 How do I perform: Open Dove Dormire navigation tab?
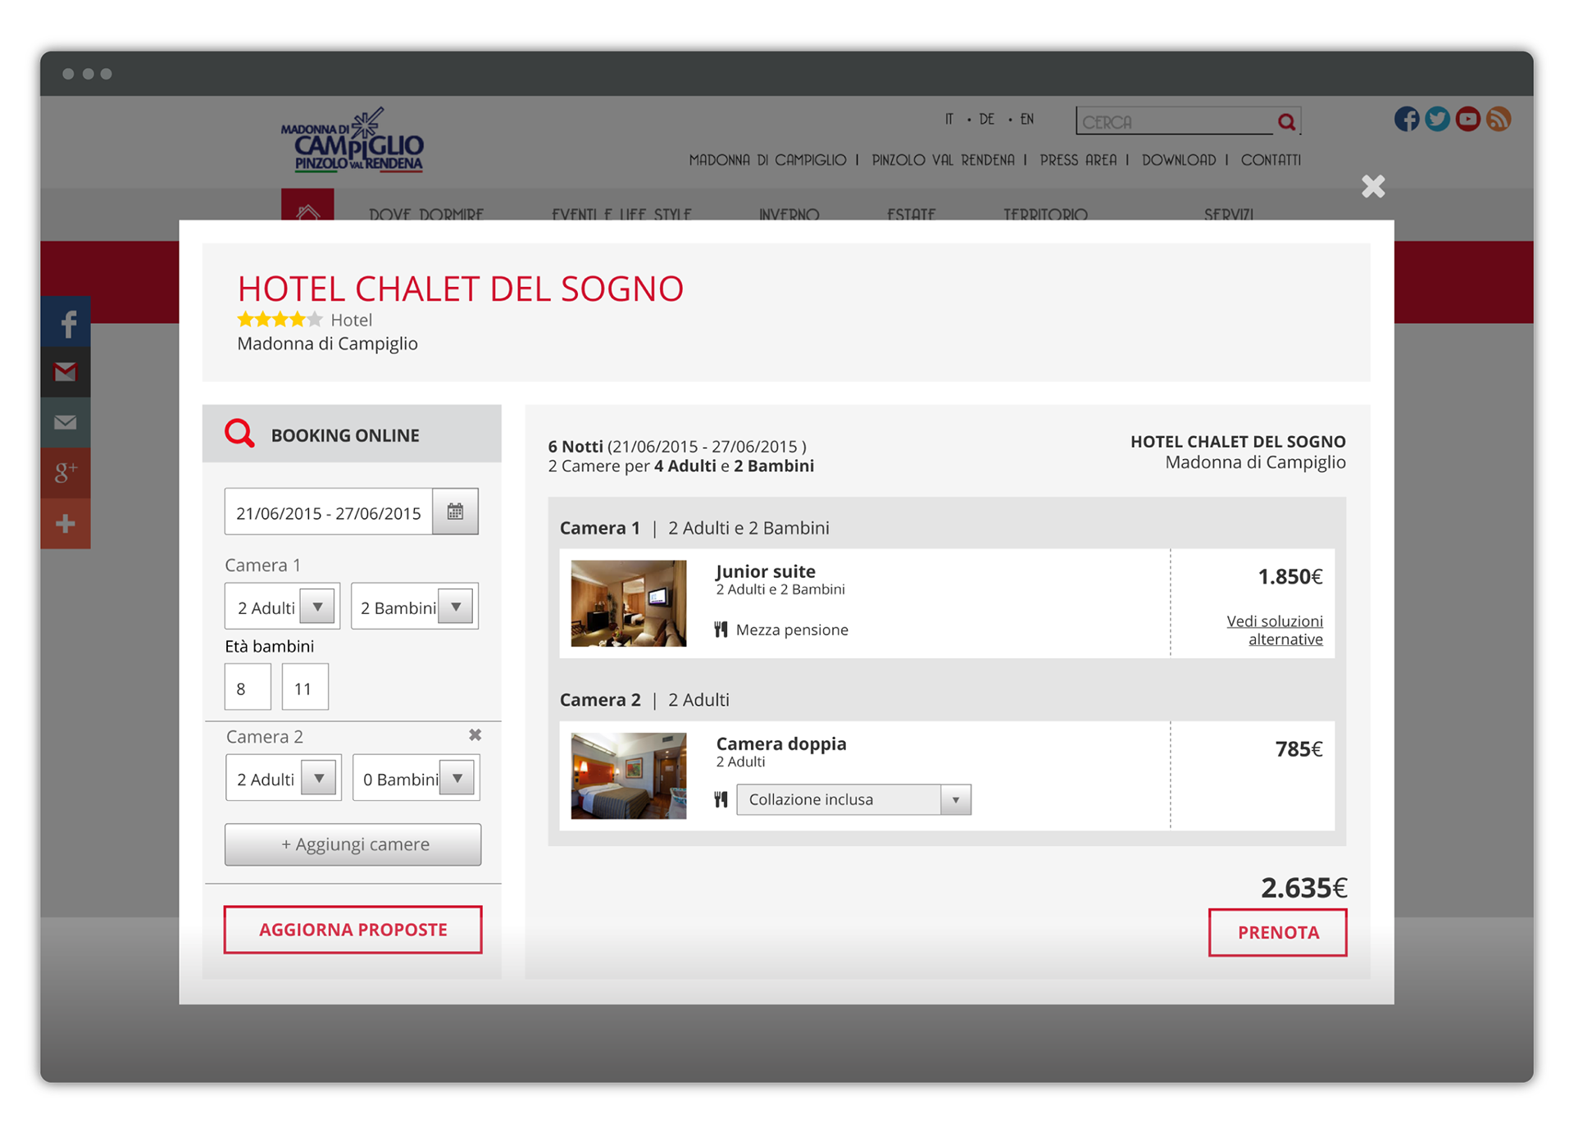point(426,213)
